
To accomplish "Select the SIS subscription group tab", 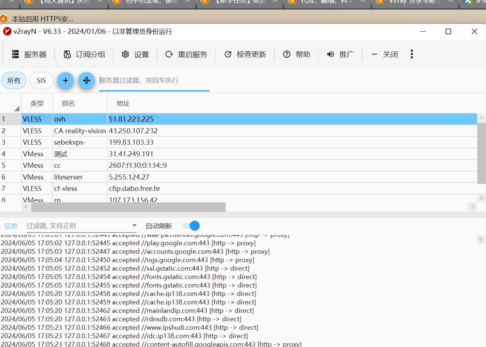I will coord(41,80).
